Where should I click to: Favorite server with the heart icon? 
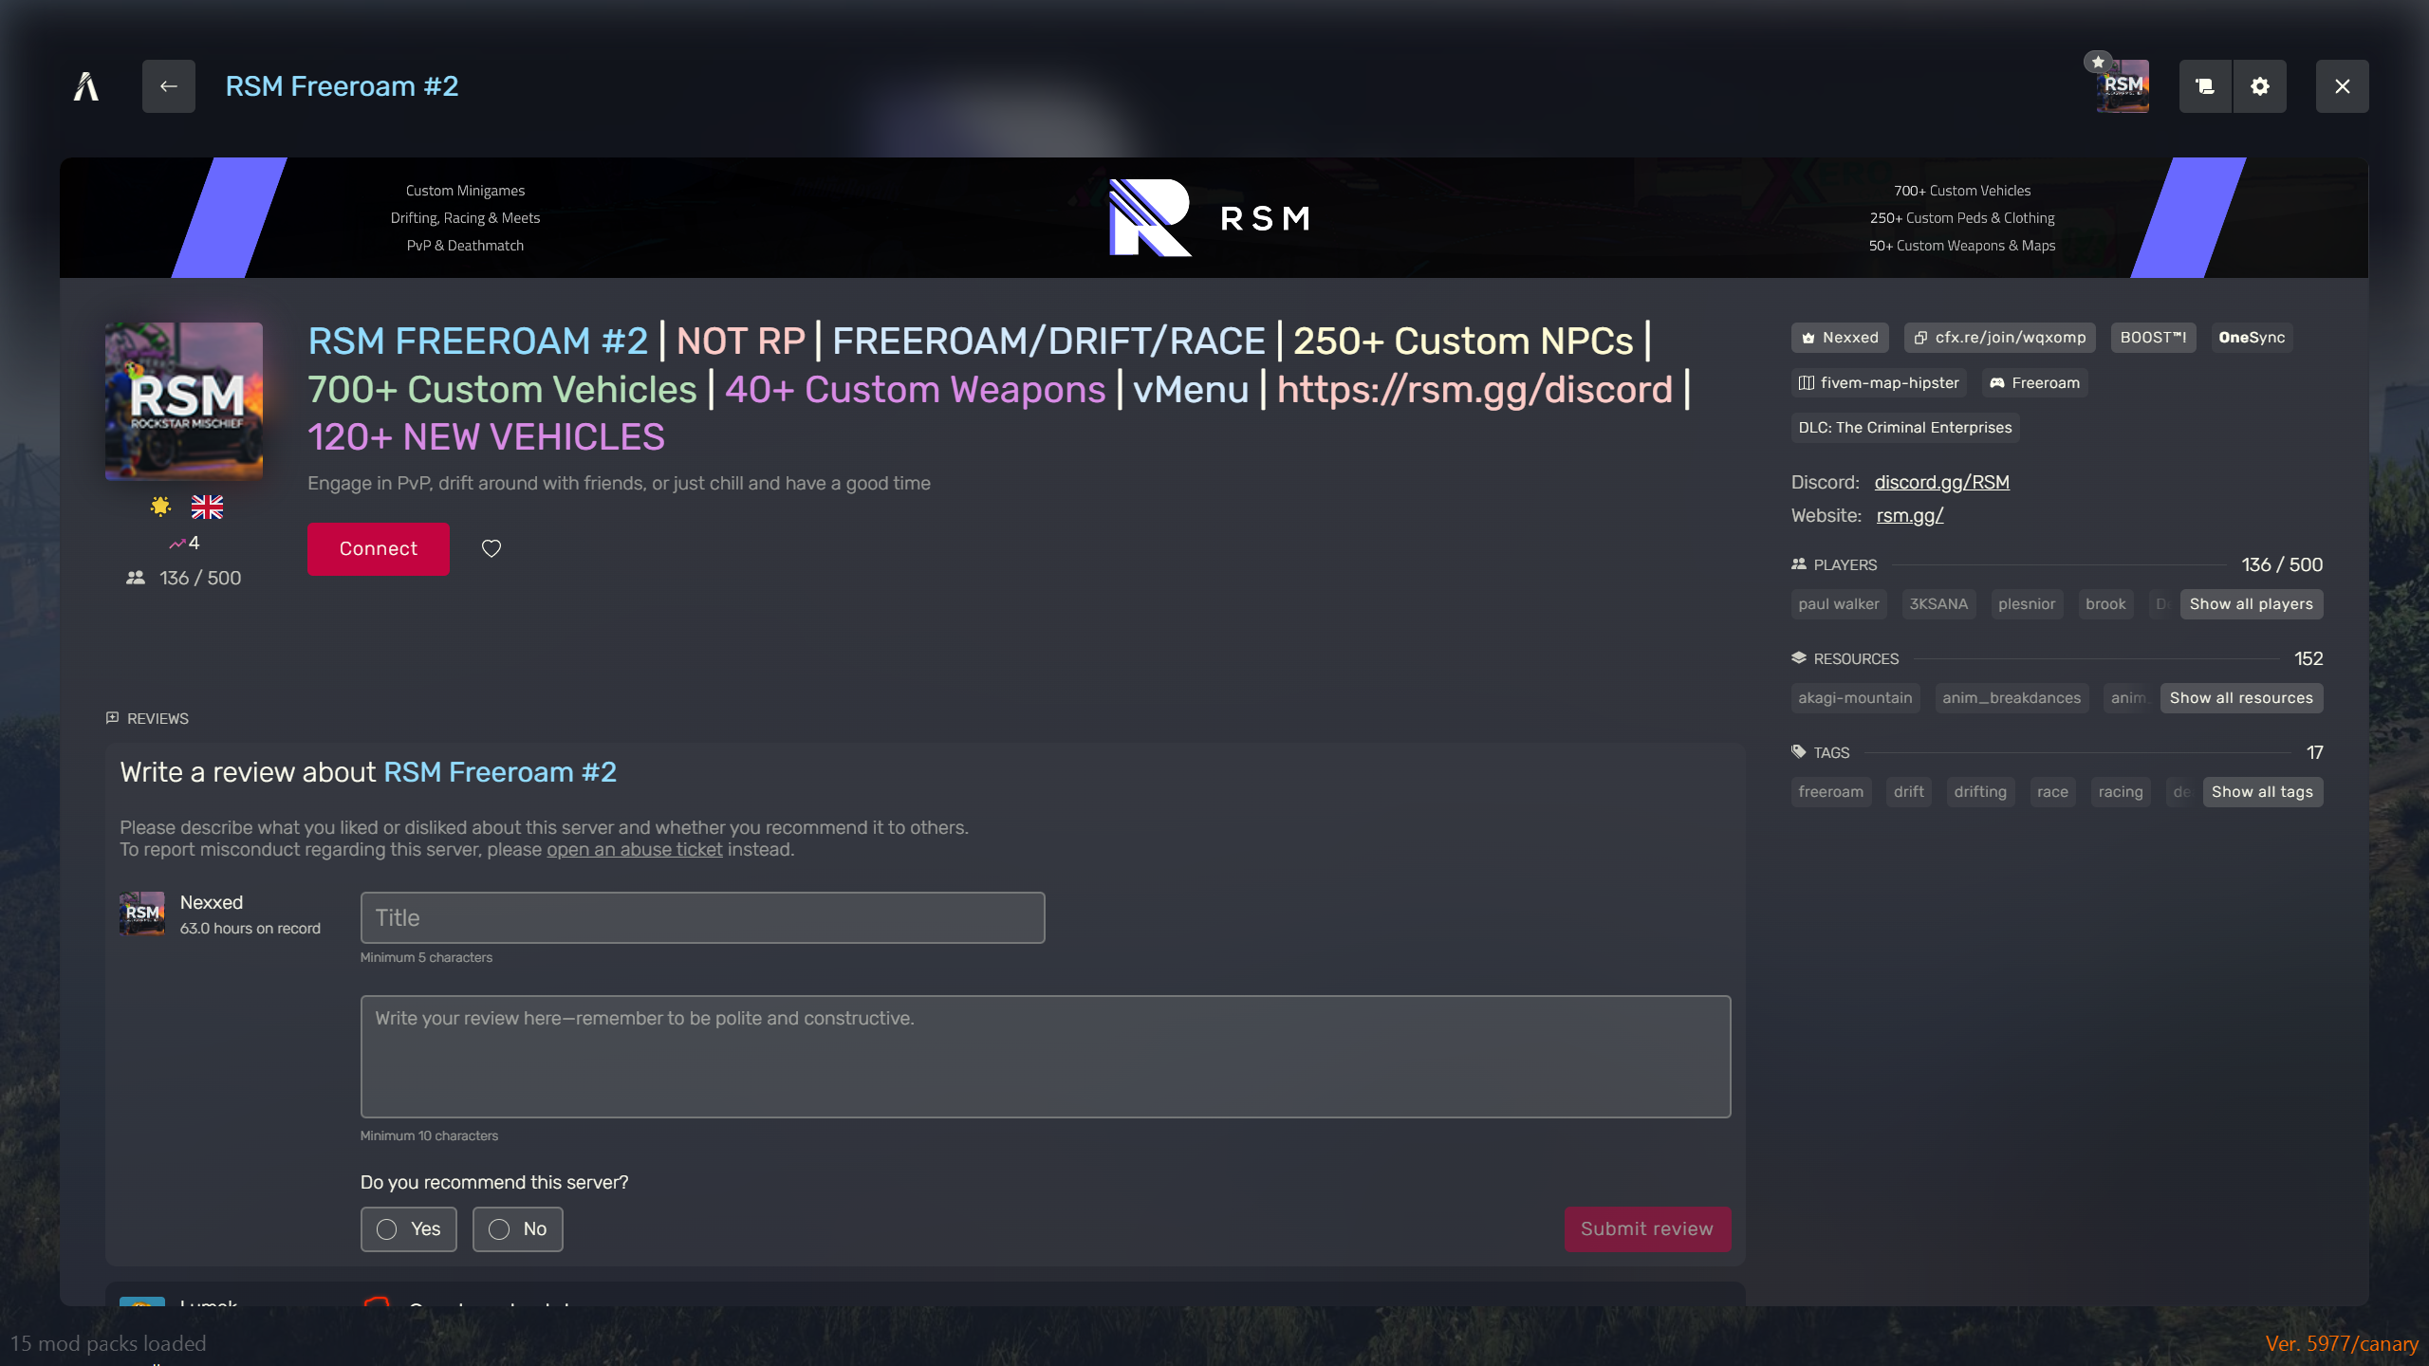(x=491, y=548)
